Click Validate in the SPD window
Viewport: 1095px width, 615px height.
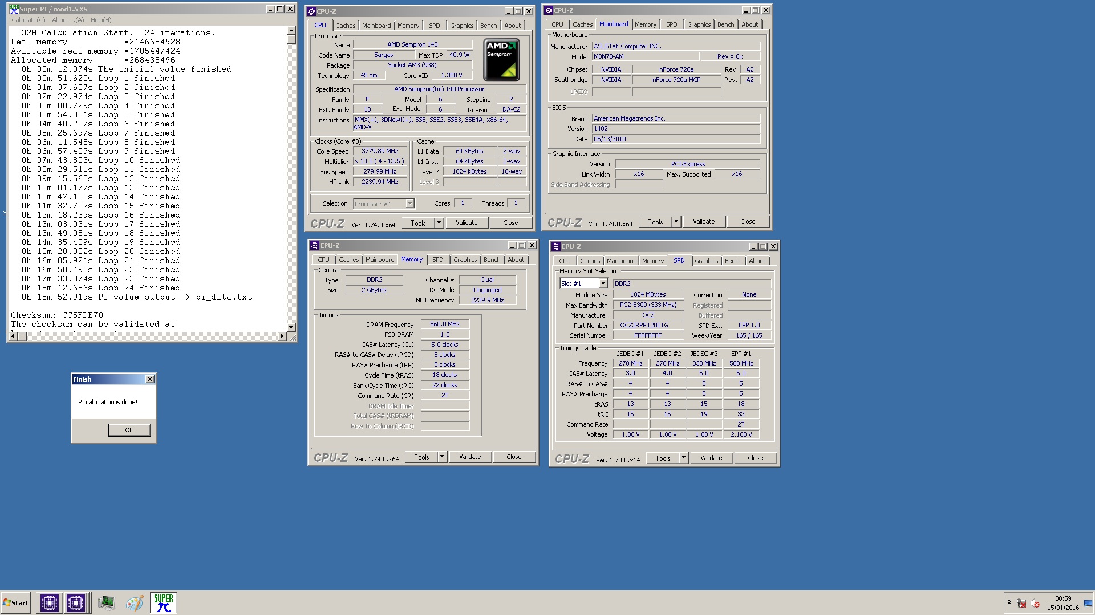(x=711, y=458)
